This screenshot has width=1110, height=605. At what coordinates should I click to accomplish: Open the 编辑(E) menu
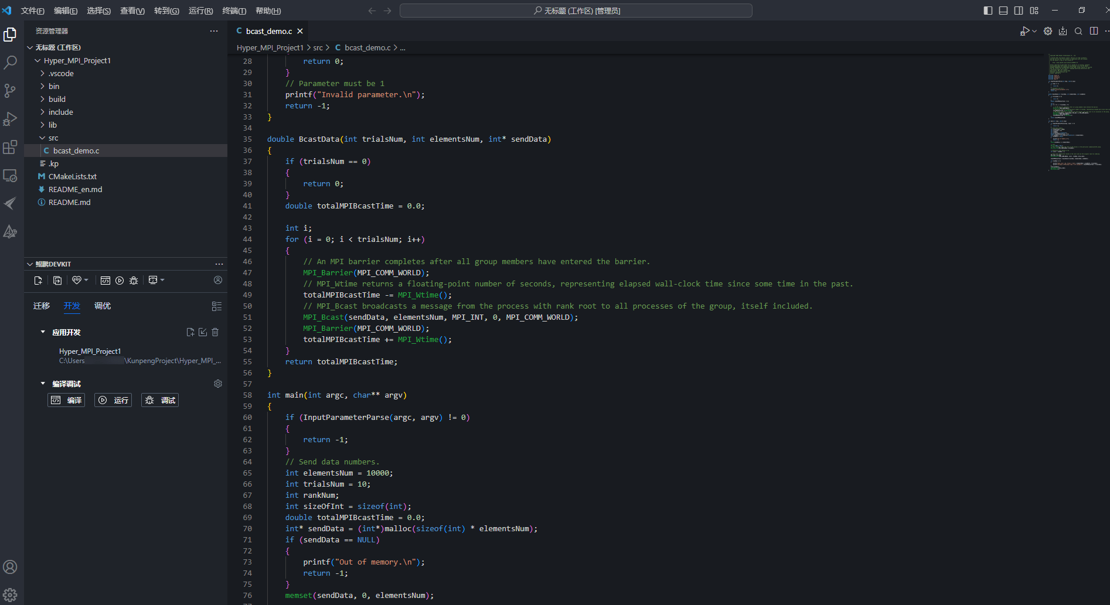pyautogui.click(x=66, y=11)
